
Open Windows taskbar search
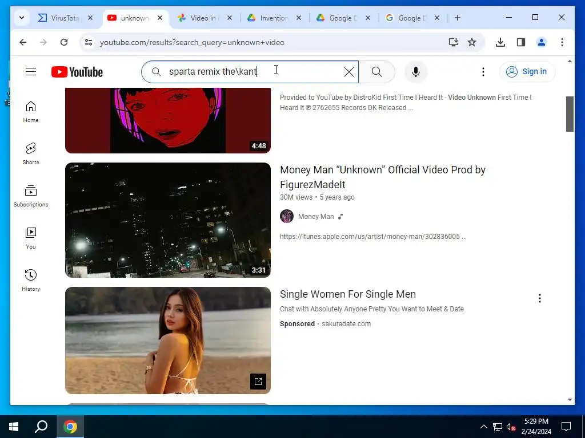(41, 427)
